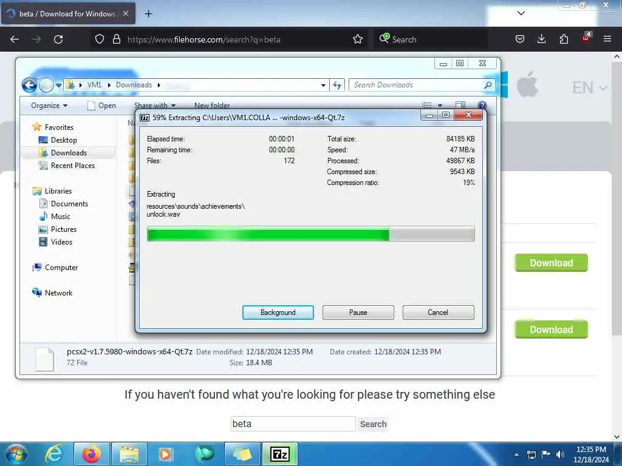
Task: Bookmark this page with the star icon
Action: (x=357, y=39)
